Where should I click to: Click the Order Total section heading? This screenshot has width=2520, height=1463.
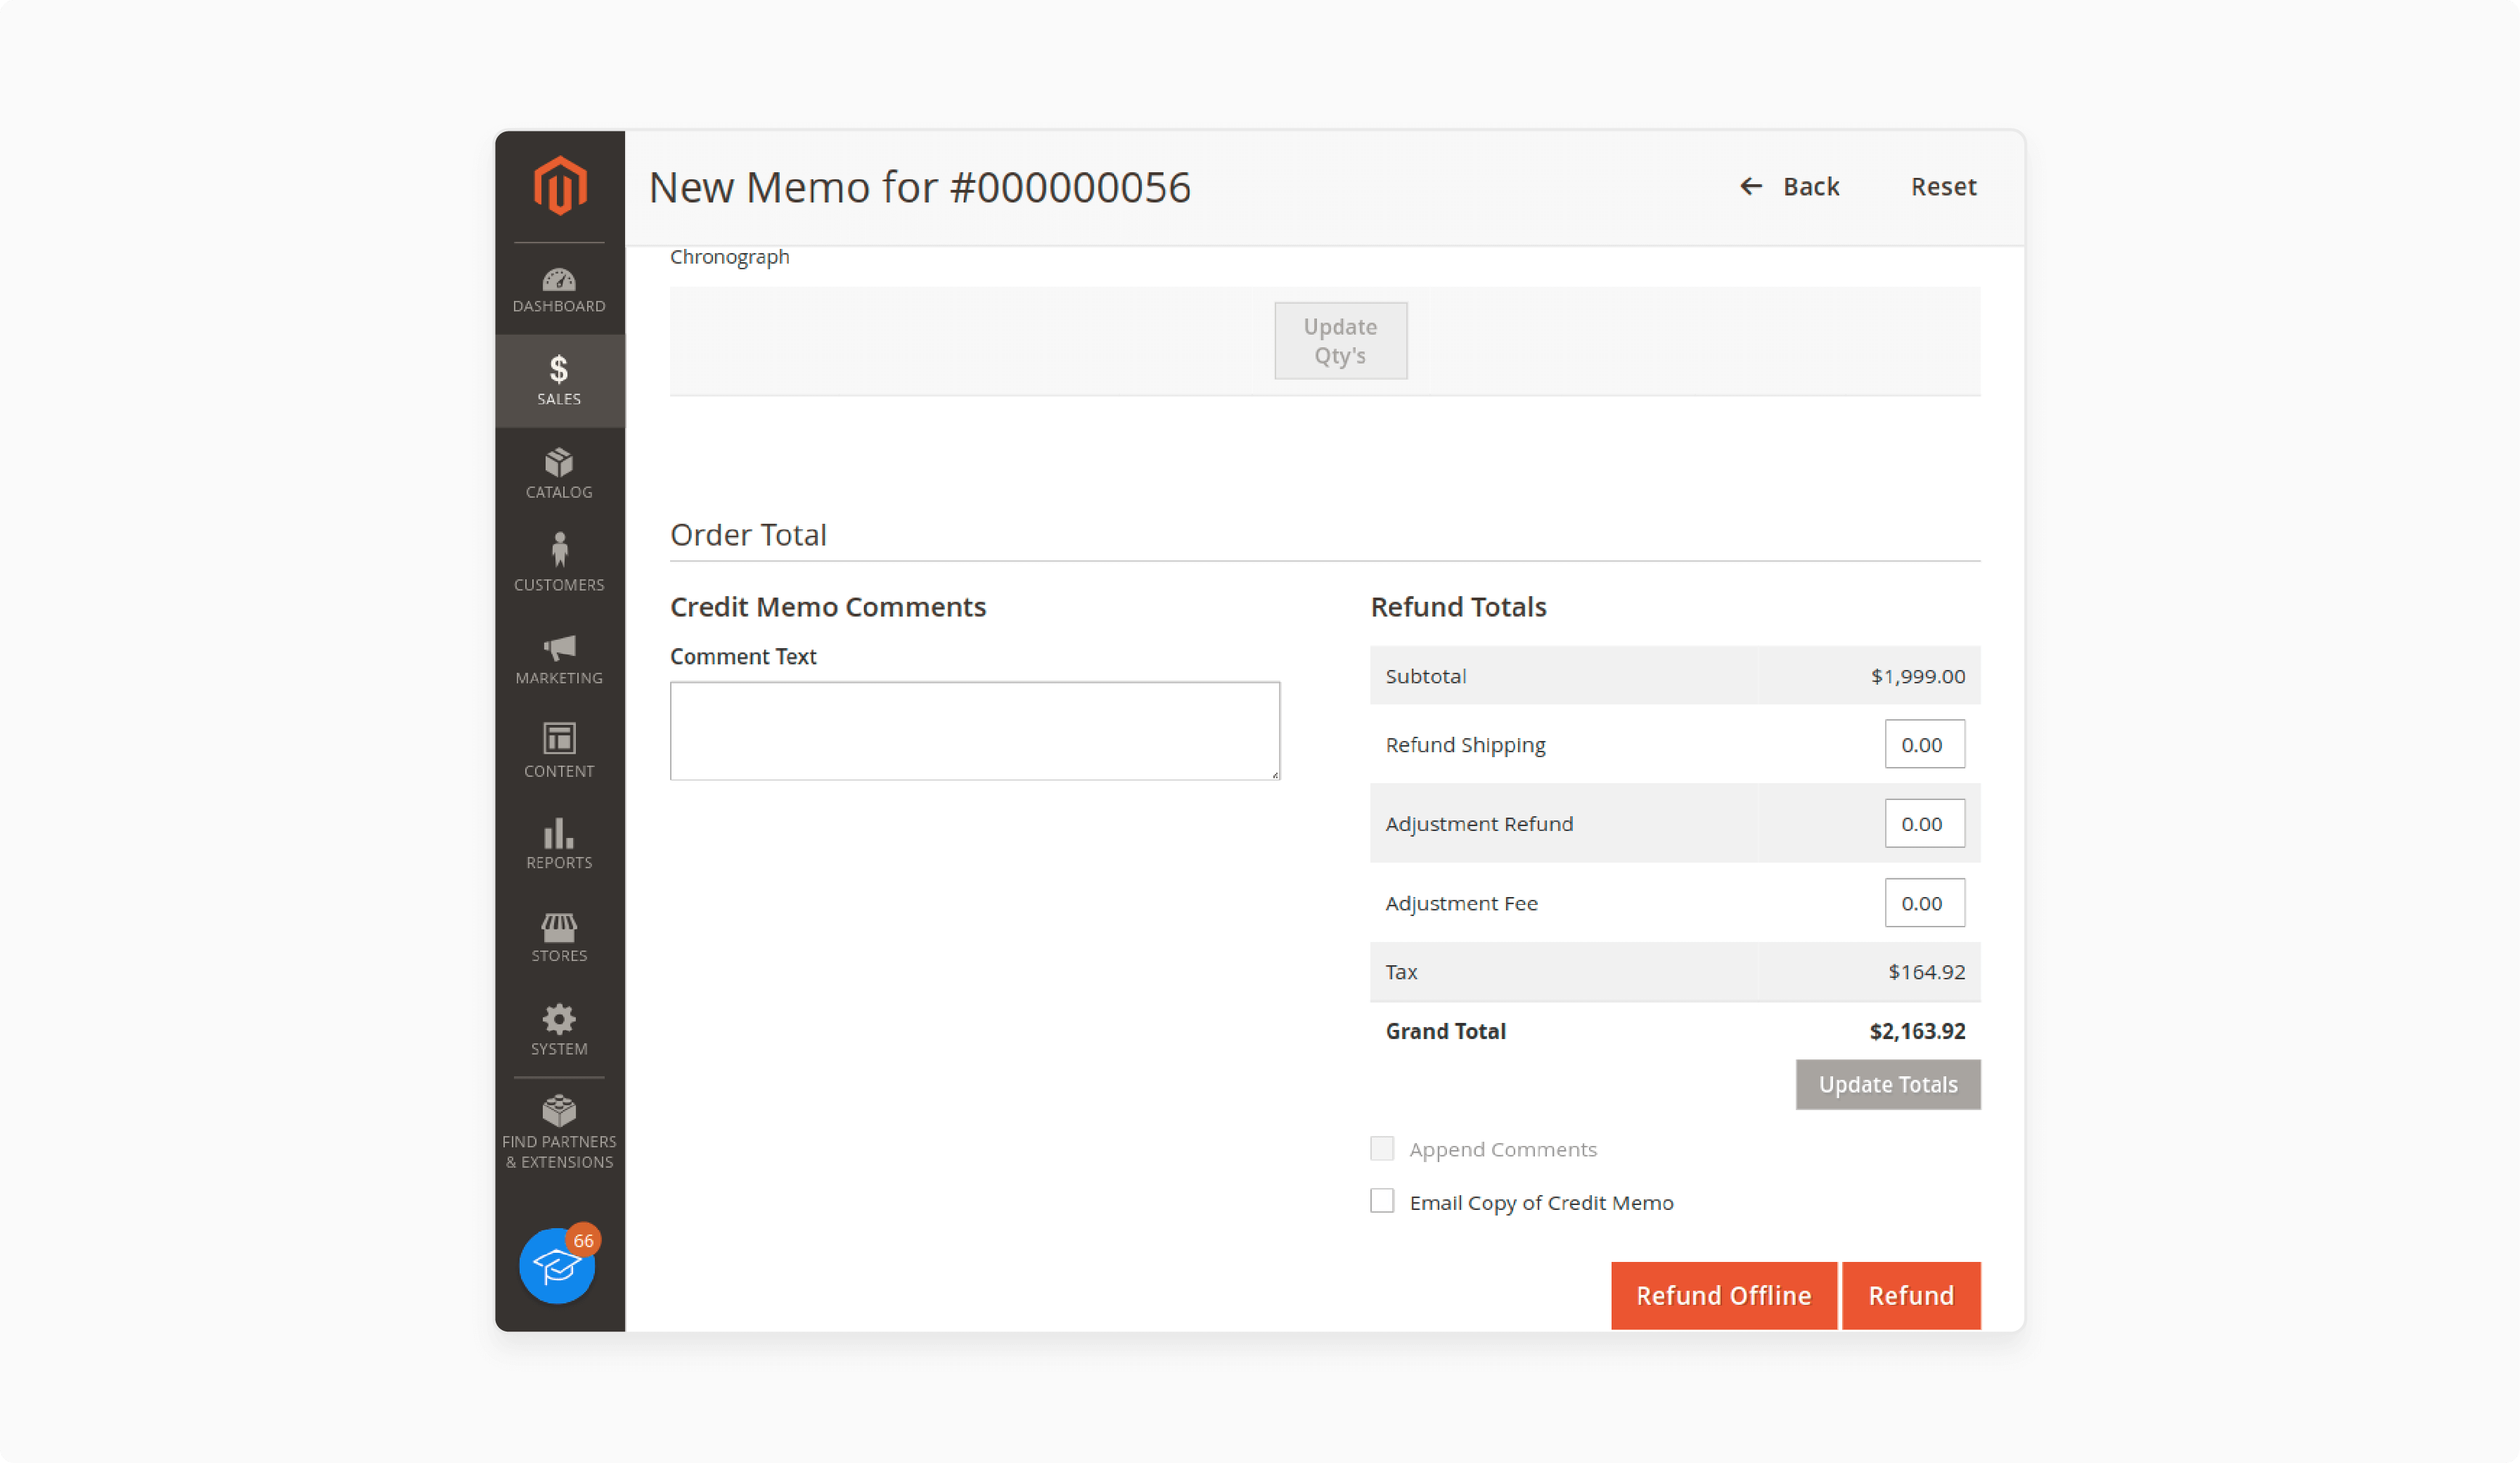tap(748, 535)
